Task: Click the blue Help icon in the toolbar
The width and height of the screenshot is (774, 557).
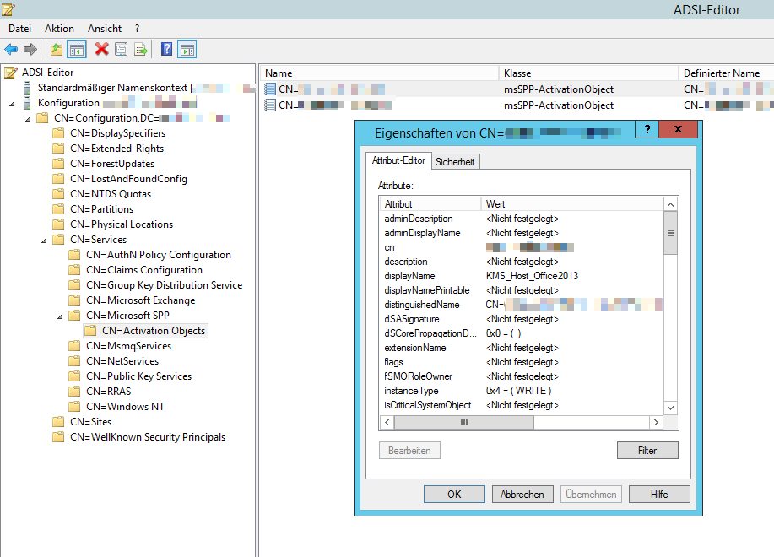Action: [166, 49]
